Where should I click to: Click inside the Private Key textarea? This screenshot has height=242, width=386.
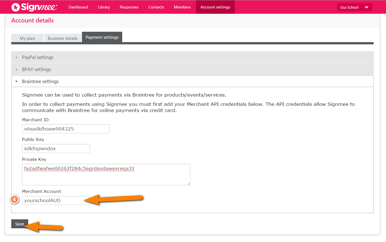point(106,174)
